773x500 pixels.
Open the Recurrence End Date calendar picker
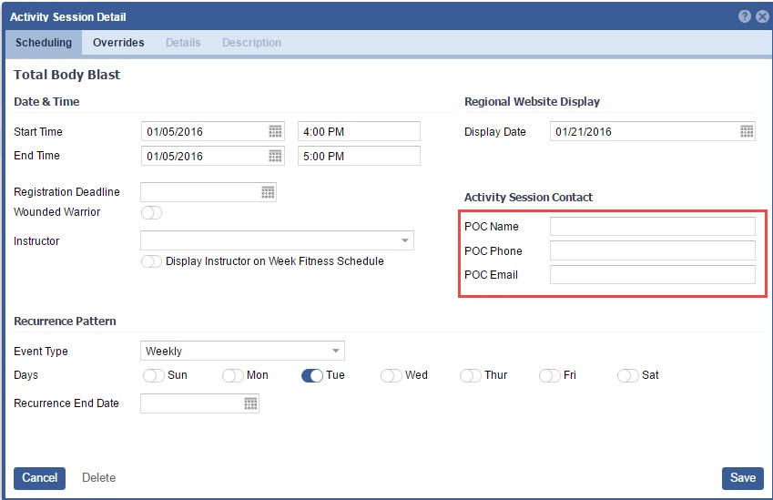coord(250,403)
